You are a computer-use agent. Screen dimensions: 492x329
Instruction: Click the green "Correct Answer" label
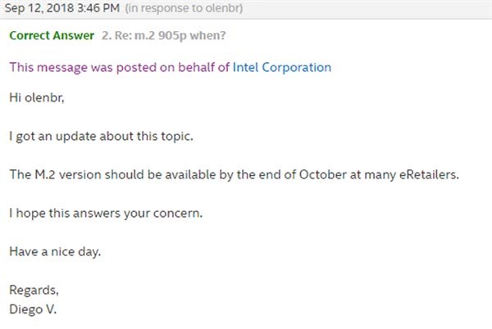click(x=50, y=37)
